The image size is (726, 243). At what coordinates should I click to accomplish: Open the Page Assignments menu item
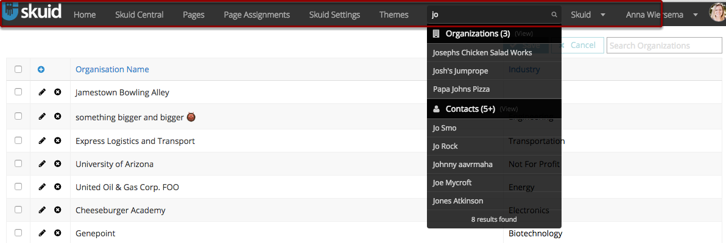pos(256,15)
